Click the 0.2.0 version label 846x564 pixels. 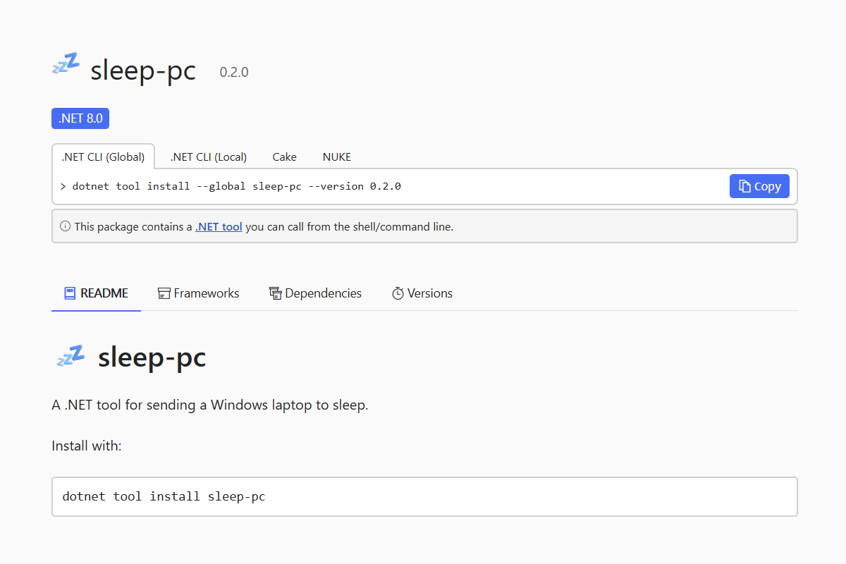(234, 73)
